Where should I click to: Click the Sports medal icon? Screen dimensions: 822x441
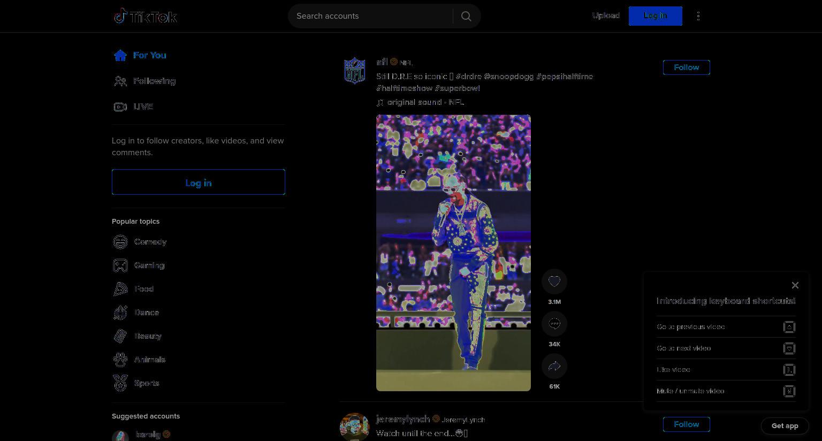point(120,383)
